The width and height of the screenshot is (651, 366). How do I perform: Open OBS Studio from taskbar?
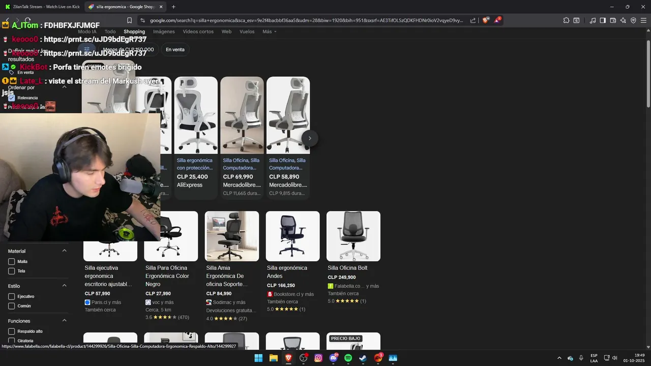tap(304, 358)
